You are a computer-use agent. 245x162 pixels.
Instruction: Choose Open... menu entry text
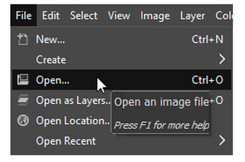tap(53, 80)
